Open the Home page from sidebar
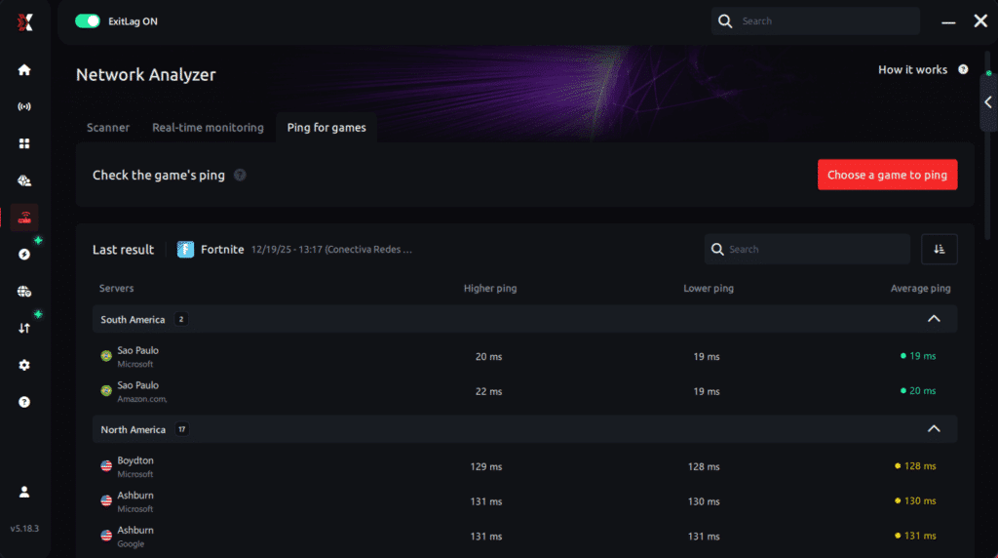 (x=24, y=70)
